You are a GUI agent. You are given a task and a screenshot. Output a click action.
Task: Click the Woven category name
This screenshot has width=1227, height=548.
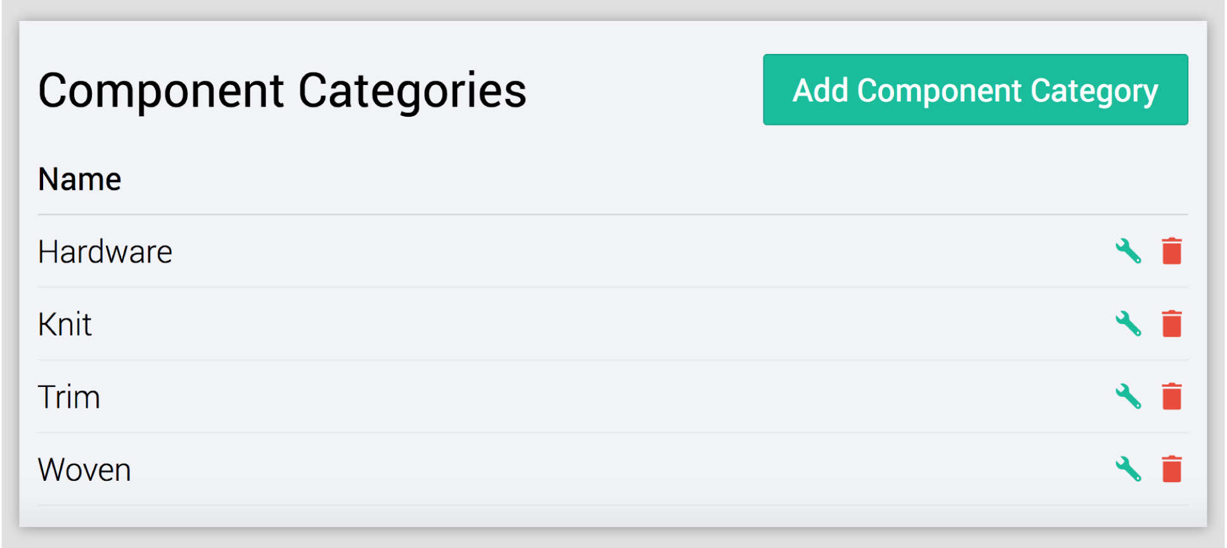point(84,470)
